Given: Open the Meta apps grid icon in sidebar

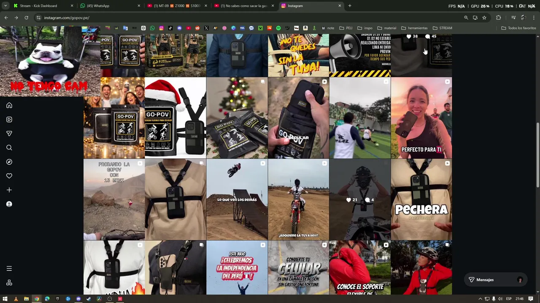Looking at the screenshot, I should coord(9,283).
